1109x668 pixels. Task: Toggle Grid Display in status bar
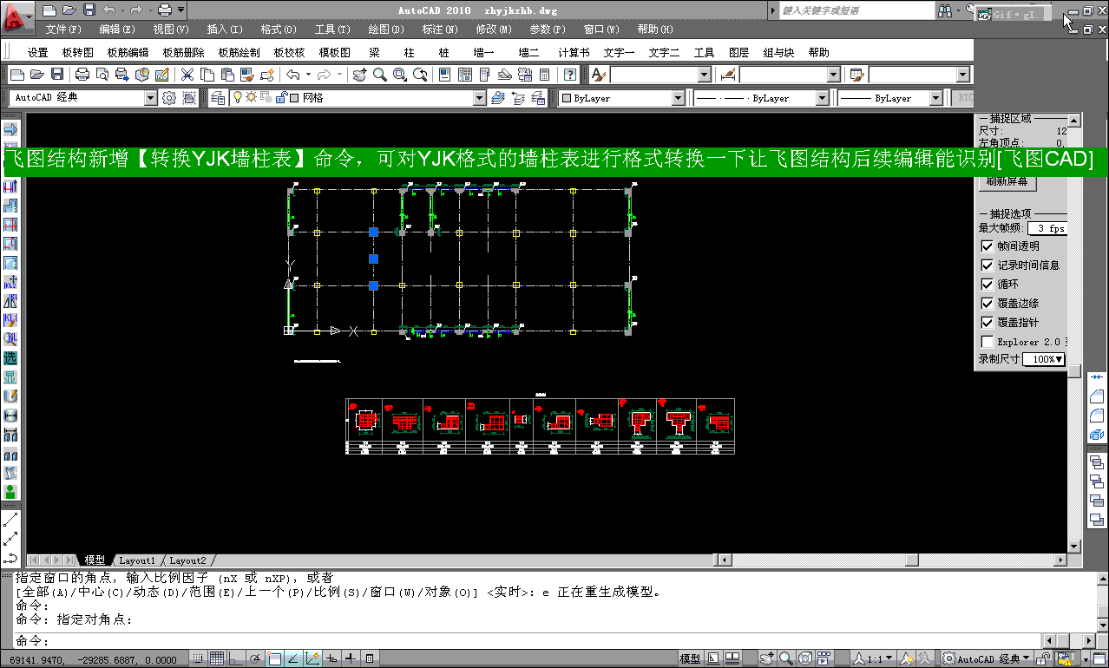click(x=217, y=658)
